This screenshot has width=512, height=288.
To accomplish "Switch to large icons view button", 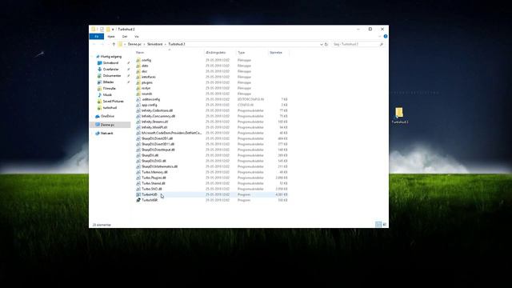I will pyautogui.click(x=385, y=225).
